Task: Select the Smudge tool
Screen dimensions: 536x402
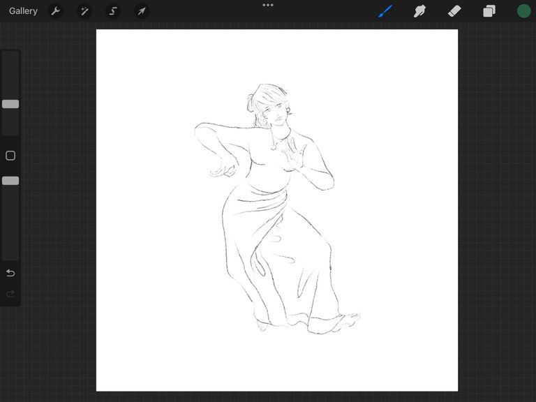Action: coord(419,11)
